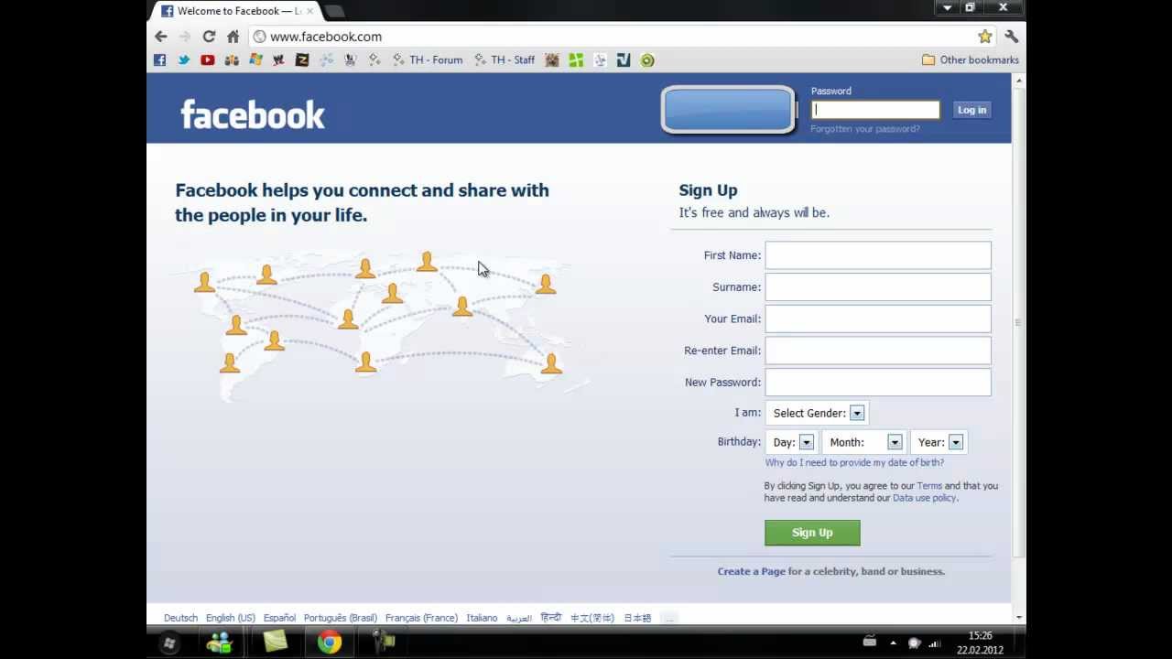The image size is (1172, 659).
Task: Open Google Chrome on the taskbar
Action: (330, 643)
